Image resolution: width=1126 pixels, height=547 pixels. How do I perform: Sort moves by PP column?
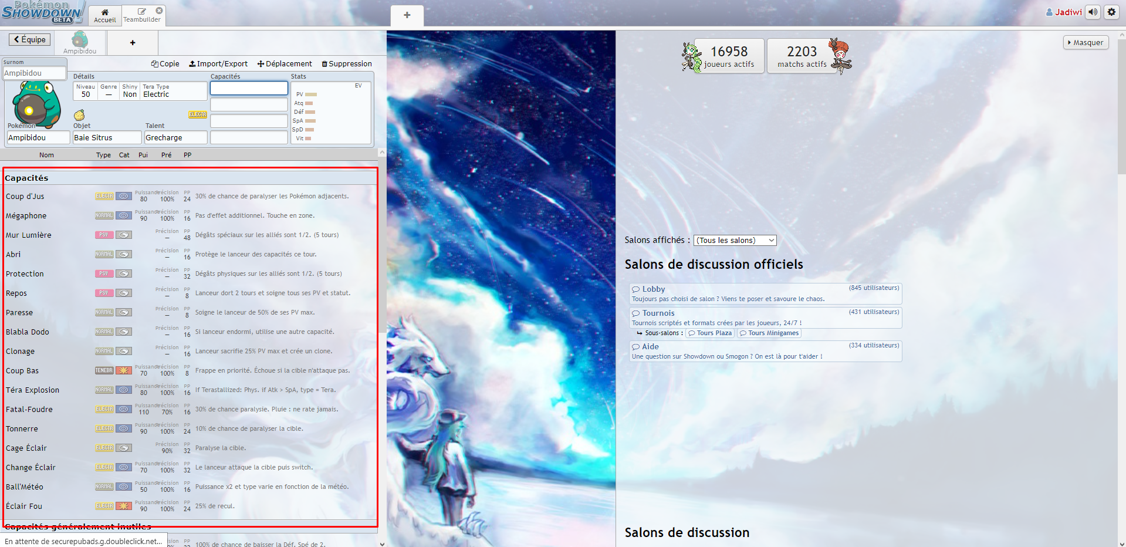[187, 155]
